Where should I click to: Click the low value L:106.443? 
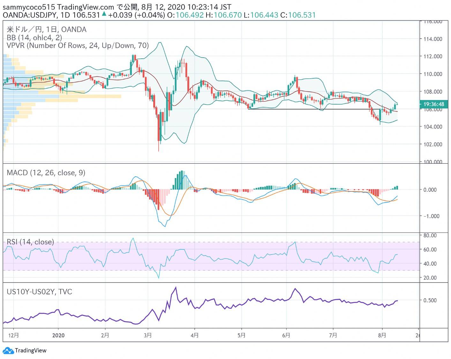(261, 15)
